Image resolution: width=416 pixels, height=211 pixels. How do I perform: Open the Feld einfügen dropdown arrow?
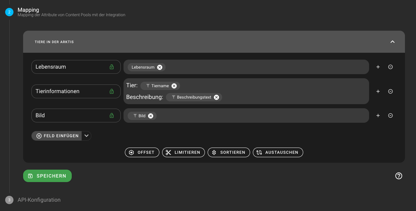87,136
